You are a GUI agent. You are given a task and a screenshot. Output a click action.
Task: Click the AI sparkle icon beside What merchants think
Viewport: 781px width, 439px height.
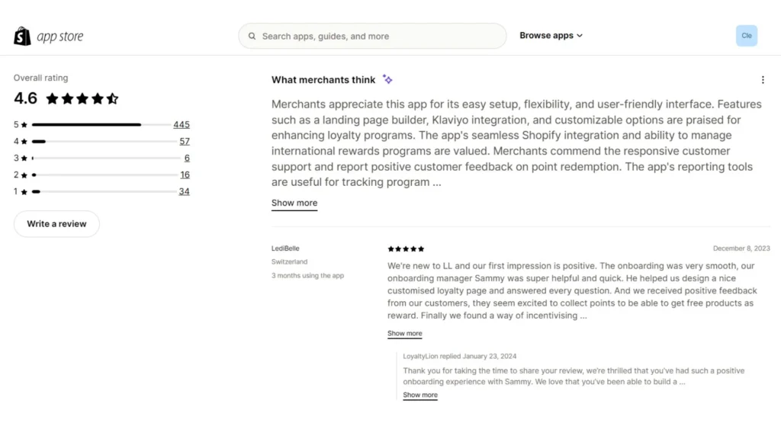point(387,79)
